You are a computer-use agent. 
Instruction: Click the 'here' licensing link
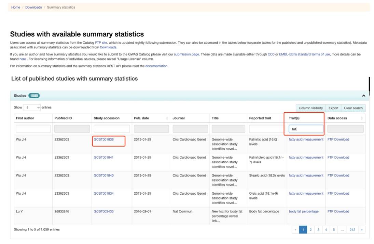coord(23,59)
